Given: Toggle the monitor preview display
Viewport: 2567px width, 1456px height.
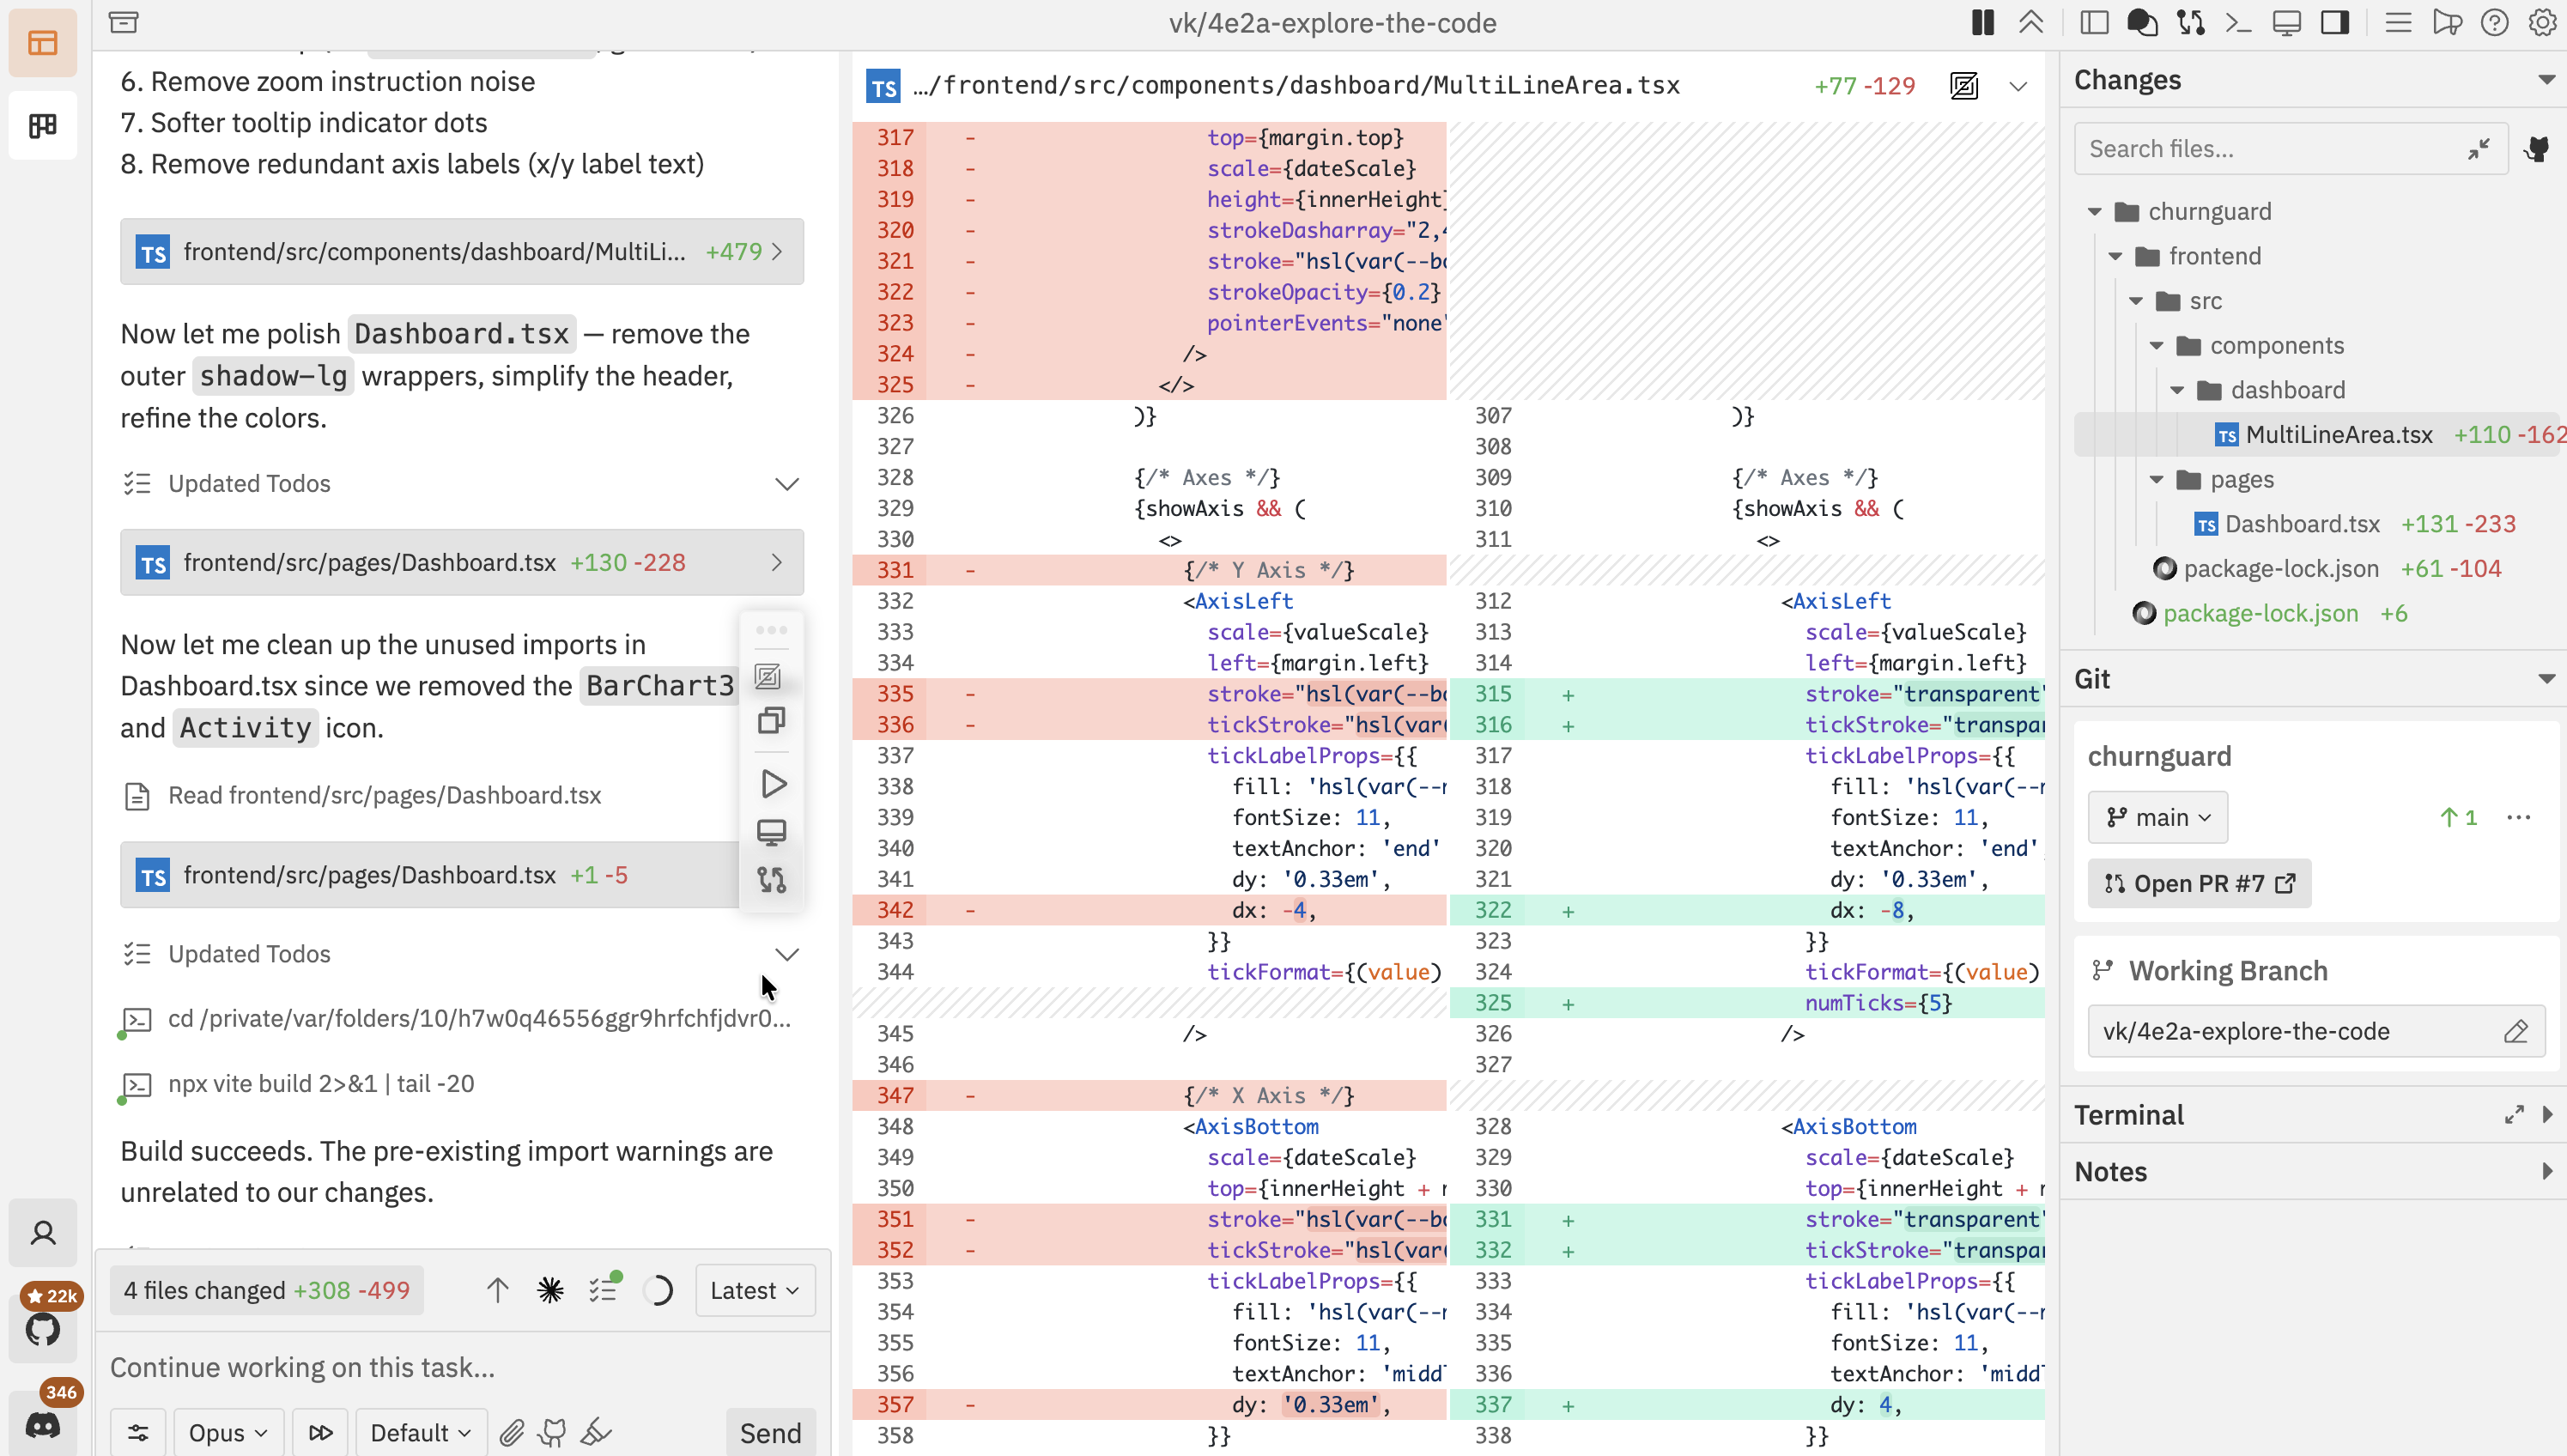Looking at the screenshot, I should 2287,22.
